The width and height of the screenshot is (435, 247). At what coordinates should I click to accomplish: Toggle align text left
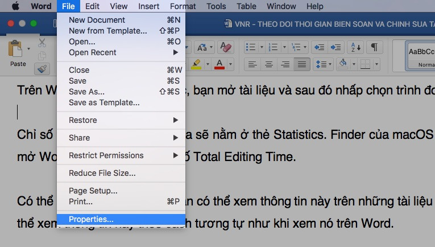[252, 64]
